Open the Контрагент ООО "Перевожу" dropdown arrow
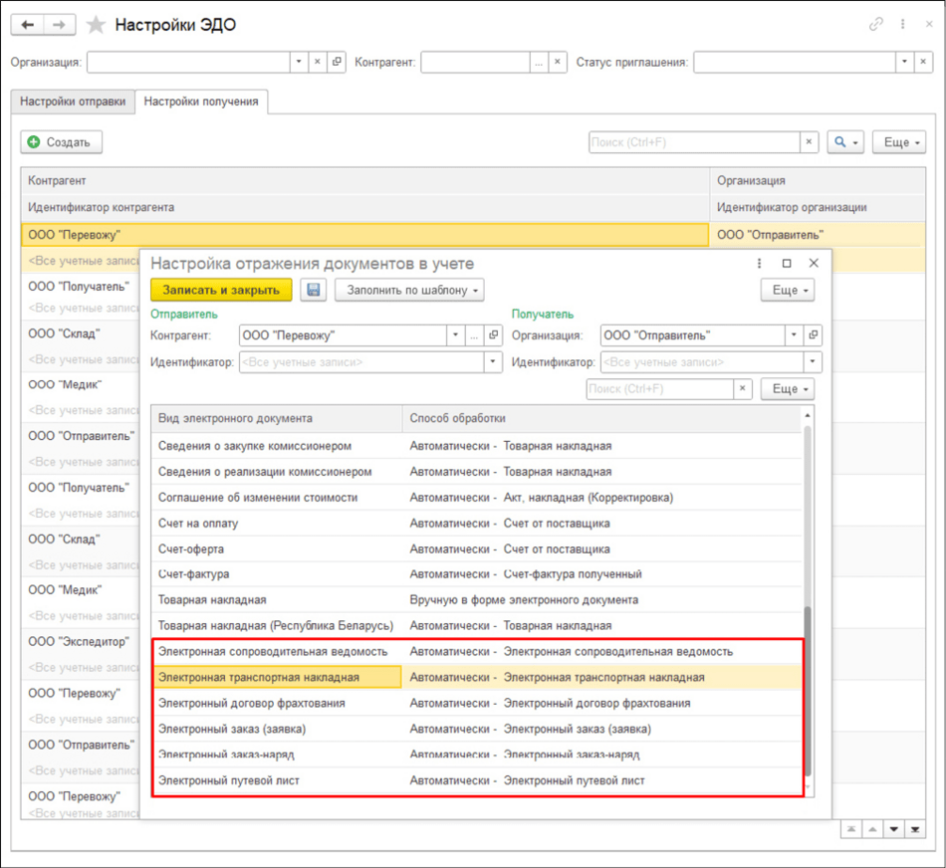This screenshot has height=868, width=946. point(455,335)
